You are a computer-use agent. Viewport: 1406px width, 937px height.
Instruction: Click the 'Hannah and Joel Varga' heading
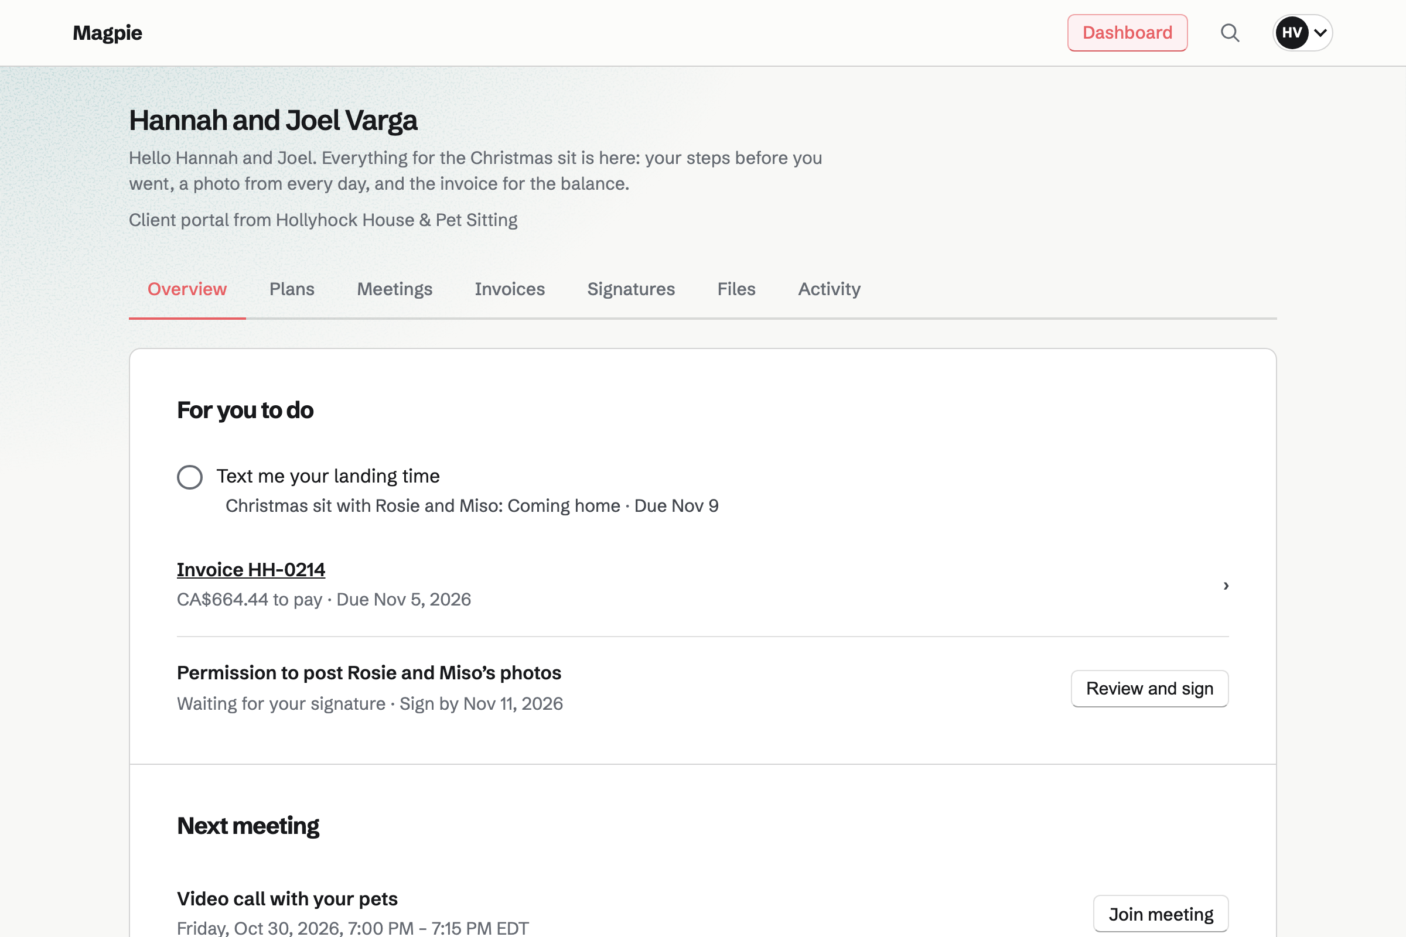pyautogui.click(x=273, y=121)
